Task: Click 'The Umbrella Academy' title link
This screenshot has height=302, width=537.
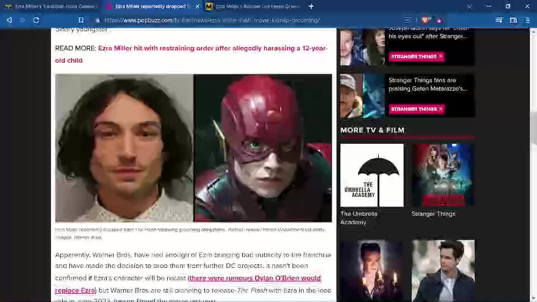Action: [x=359, y=218]
